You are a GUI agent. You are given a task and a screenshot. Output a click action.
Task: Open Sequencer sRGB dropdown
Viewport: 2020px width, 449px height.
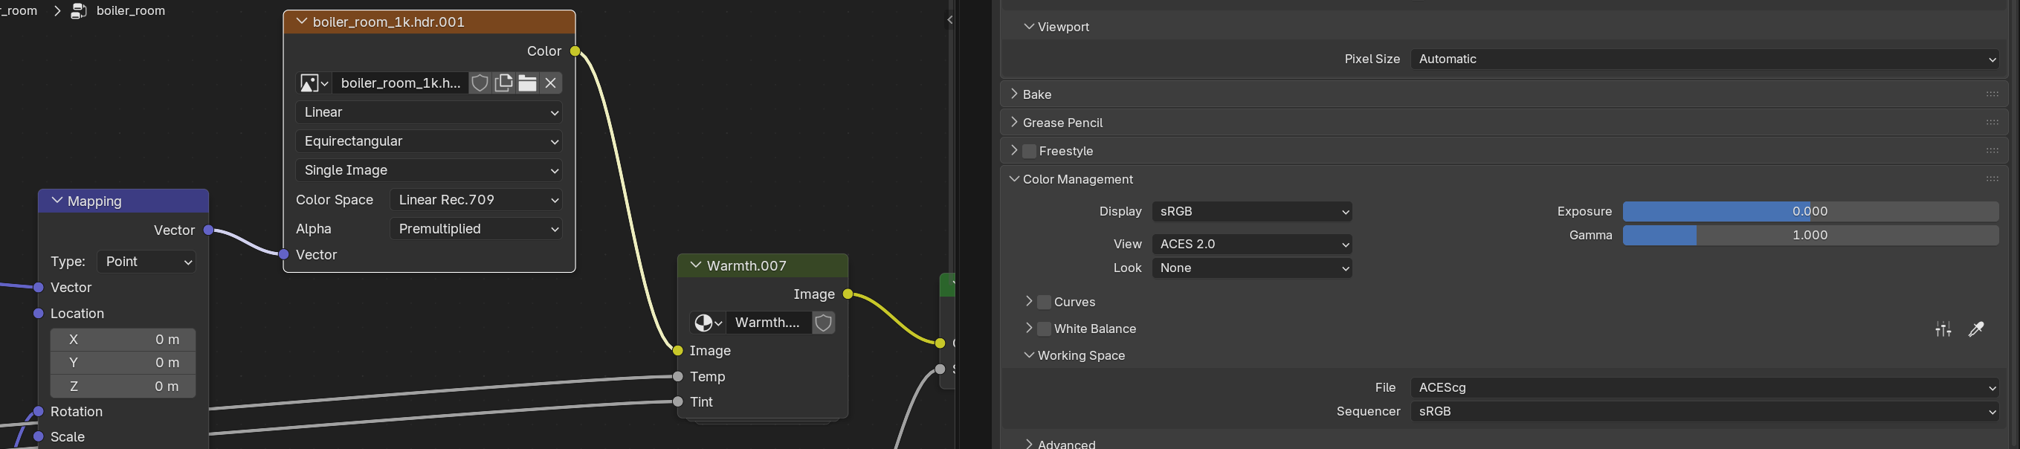point(1705,411)
